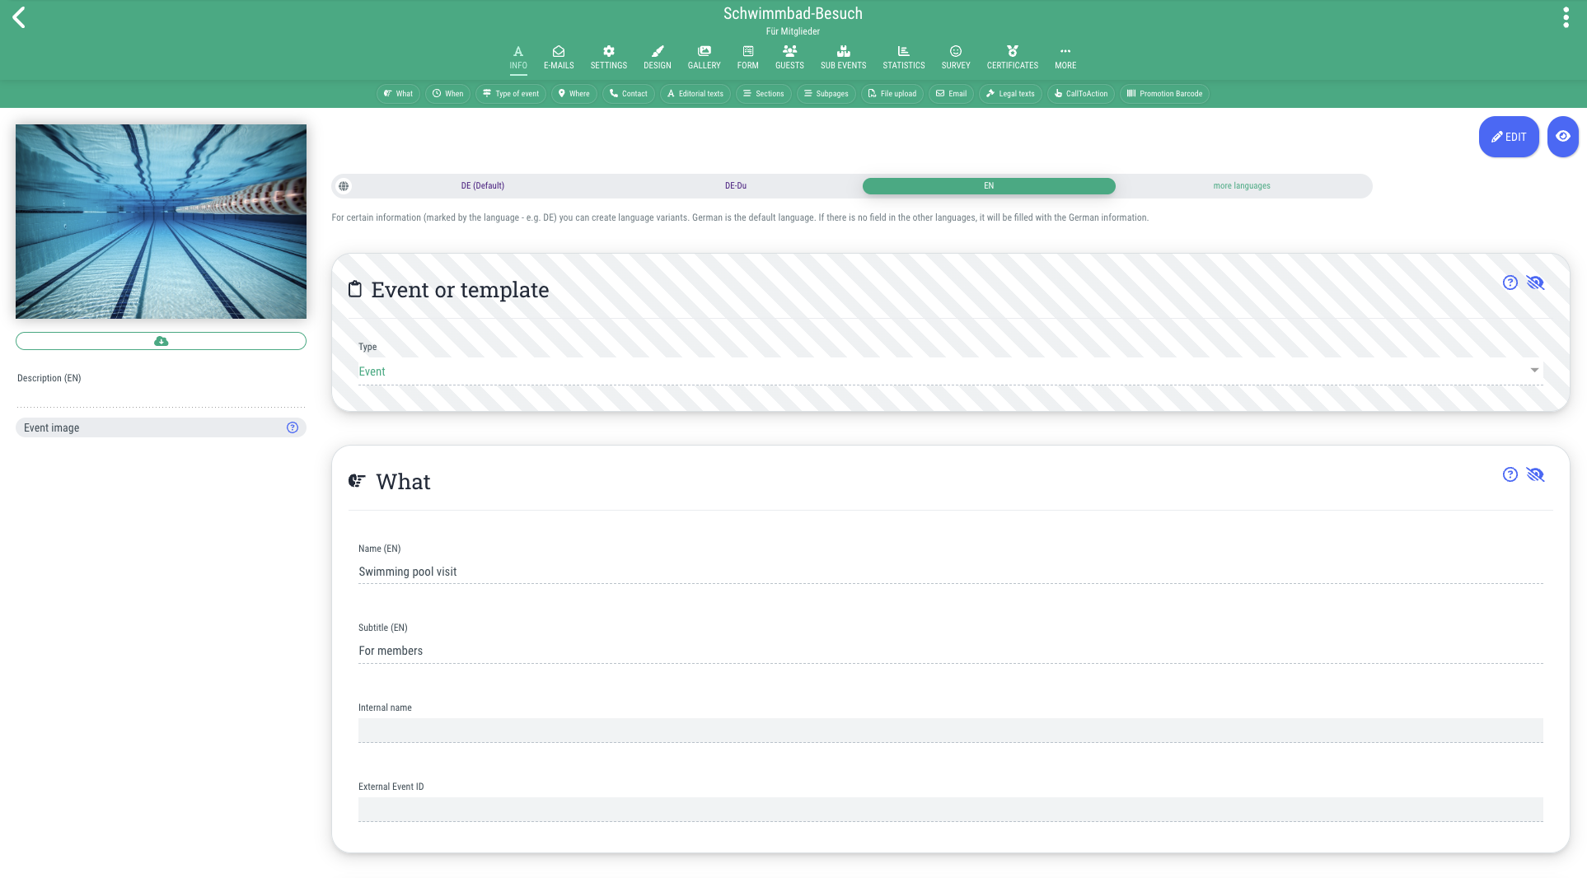
Task: Click the swimming pool thumbnail image
Action: [x=161, y=221]
